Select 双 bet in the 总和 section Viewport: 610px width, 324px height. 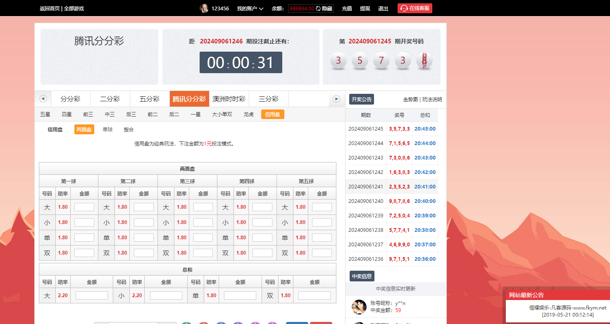[x=270, y=295]
